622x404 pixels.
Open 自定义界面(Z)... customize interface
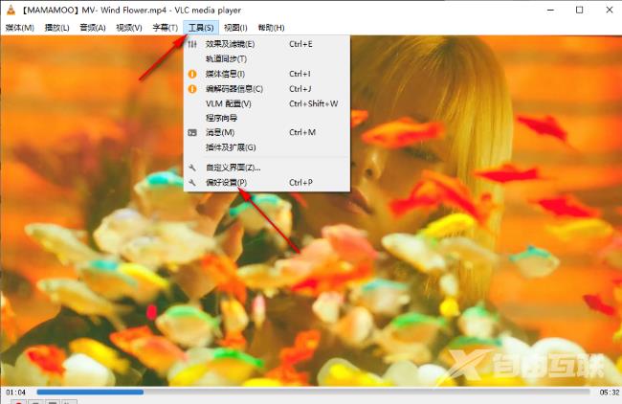click(267, 168)
